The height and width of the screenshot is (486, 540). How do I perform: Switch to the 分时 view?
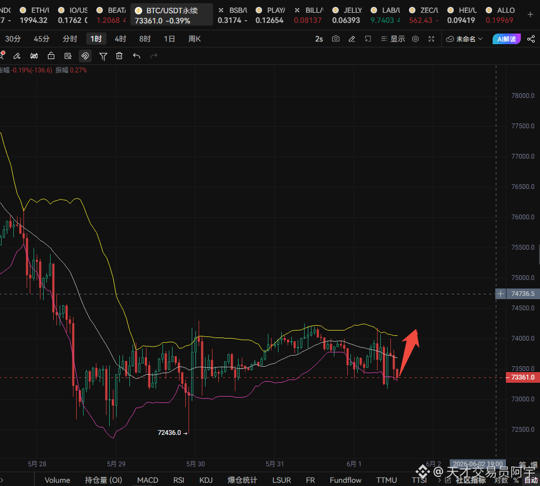(x=70, y=39)
